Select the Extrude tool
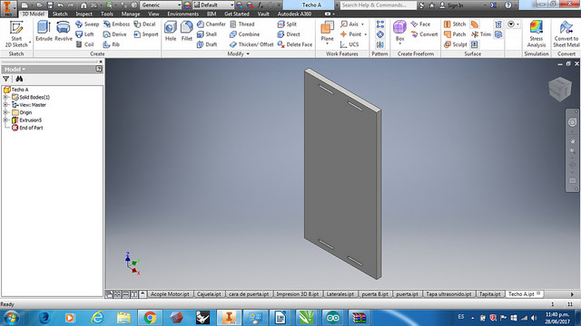 tap(44, 31)
